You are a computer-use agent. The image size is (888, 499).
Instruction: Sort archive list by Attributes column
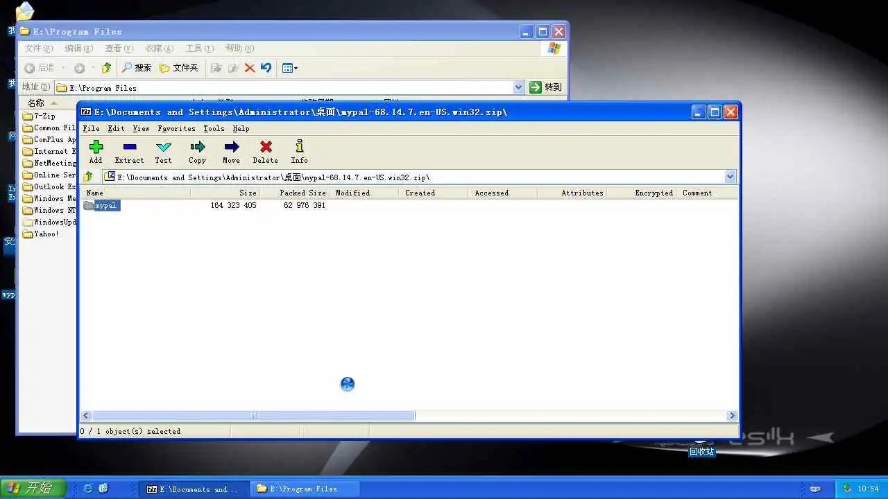click(x=572, y=193)
